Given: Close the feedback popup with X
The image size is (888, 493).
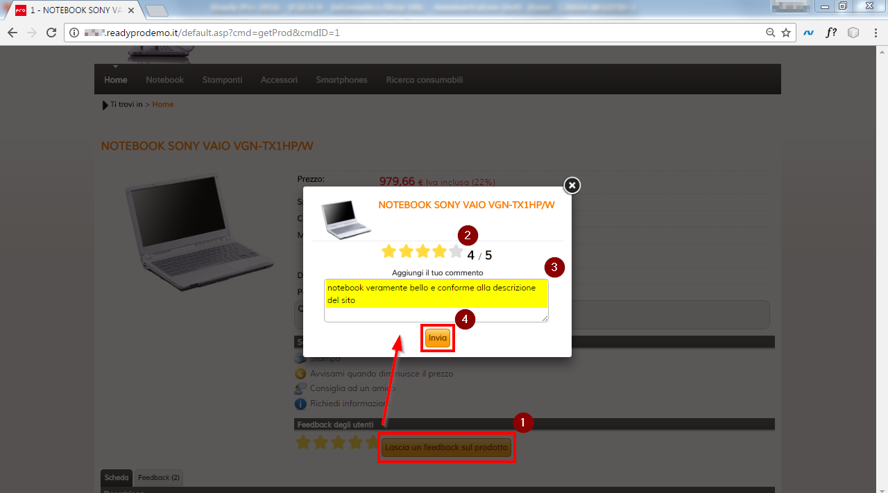Looking at the screenshot, I should click(x=572, y=185).
